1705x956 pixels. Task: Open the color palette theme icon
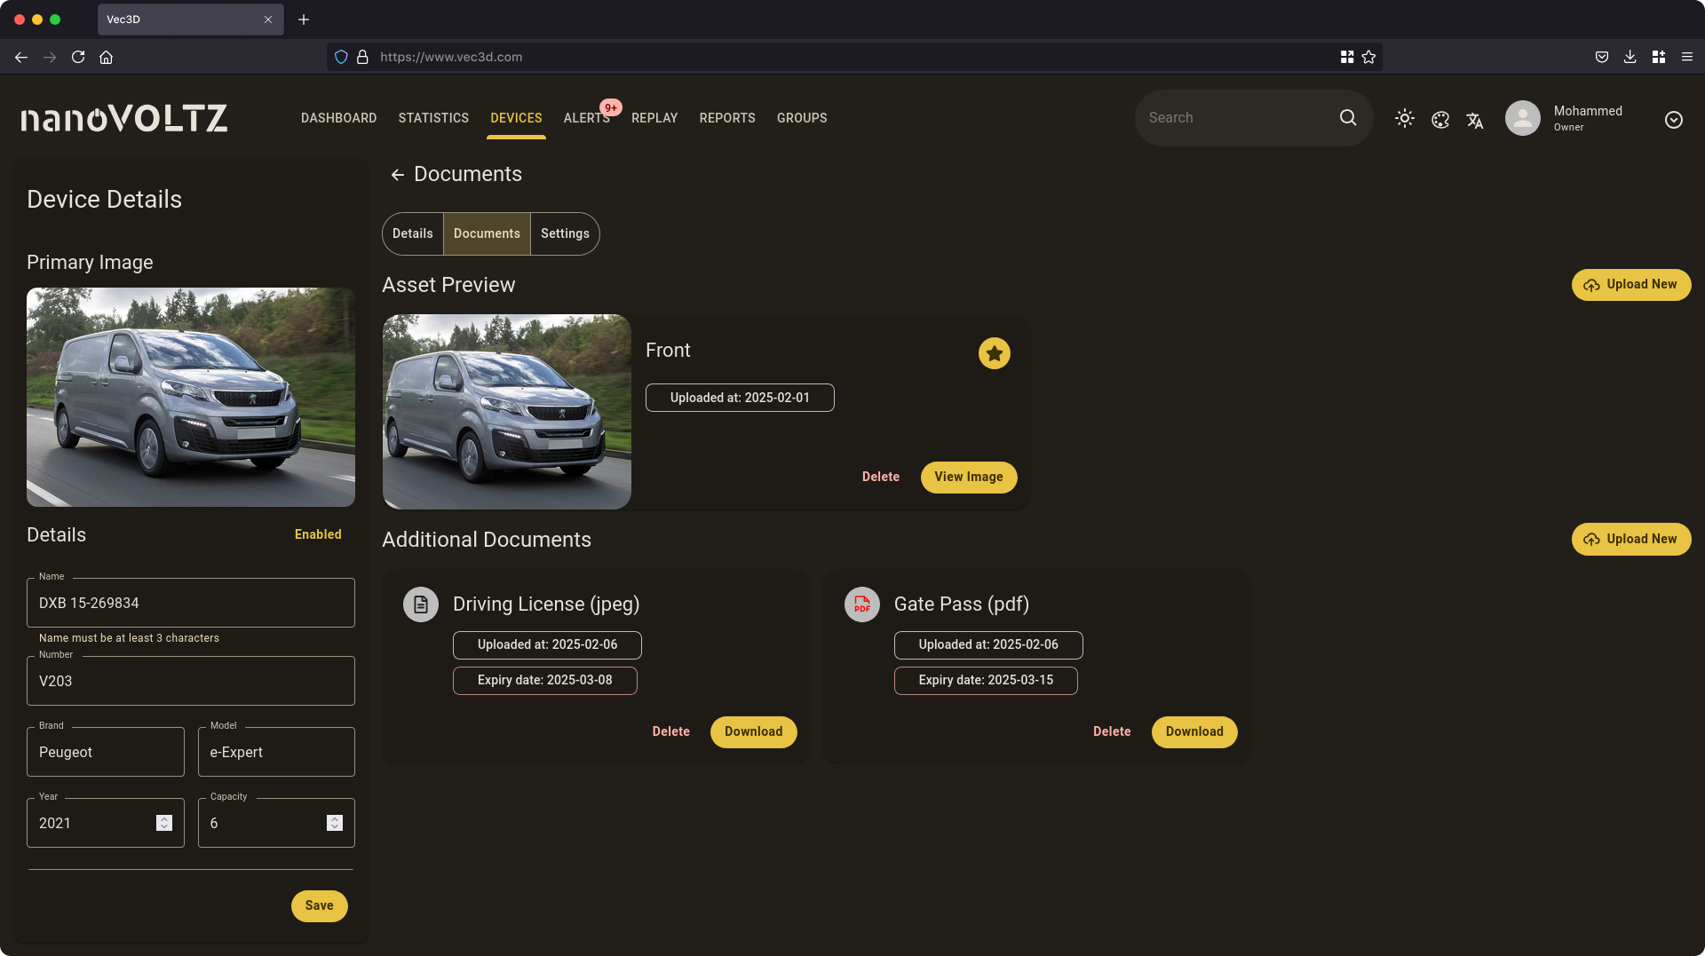click(x=1440, y=120)
